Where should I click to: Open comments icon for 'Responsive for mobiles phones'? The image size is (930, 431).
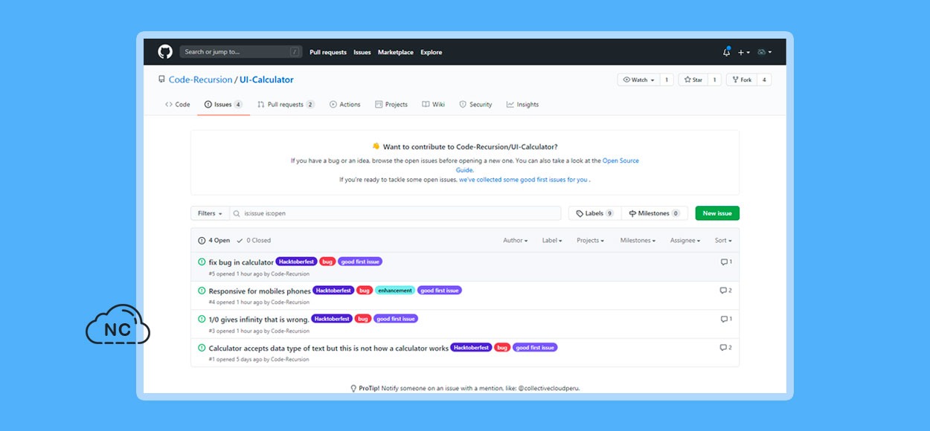726,291
